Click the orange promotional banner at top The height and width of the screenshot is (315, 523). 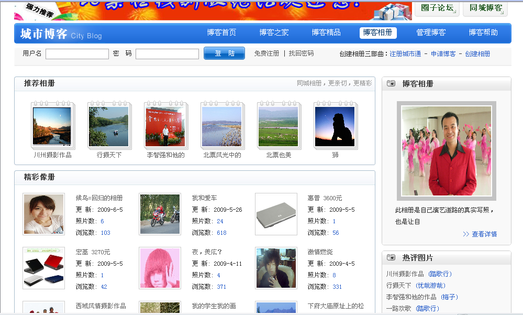[x=213, y=10]
